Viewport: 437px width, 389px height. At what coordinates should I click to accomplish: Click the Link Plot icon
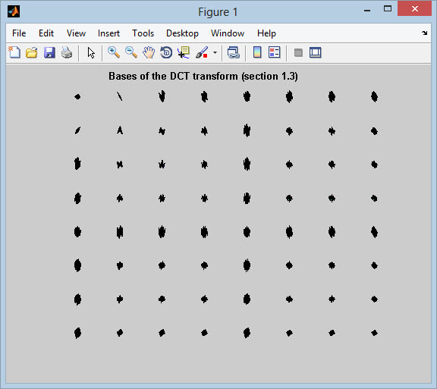pos(233,52)
